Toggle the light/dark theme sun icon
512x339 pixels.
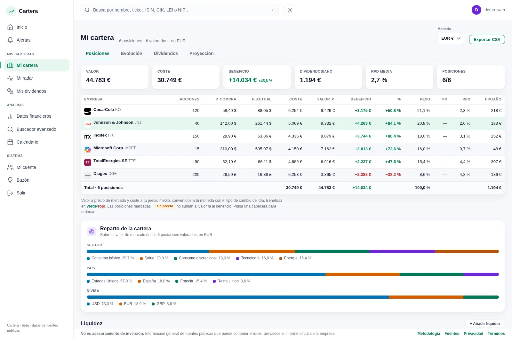(x=290, y=10)
